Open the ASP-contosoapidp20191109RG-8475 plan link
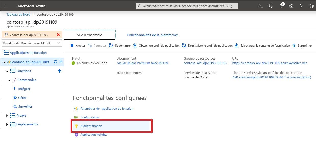The height and width of the screenshot is (143, 316). click(x=272, y=77)
